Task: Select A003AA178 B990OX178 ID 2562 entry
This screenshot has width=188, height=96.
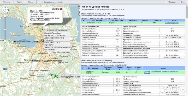Action: click(57, 39)
